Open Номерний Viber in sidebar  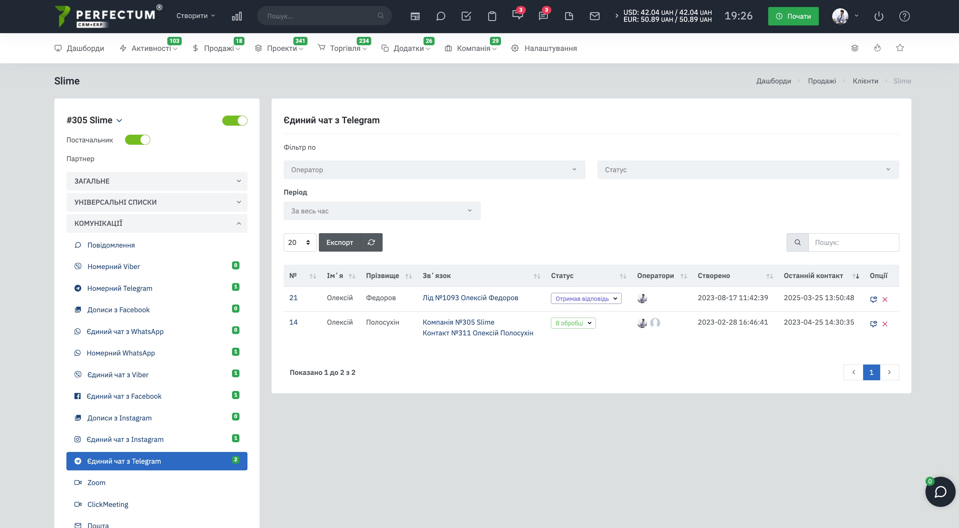click(157, 266)
